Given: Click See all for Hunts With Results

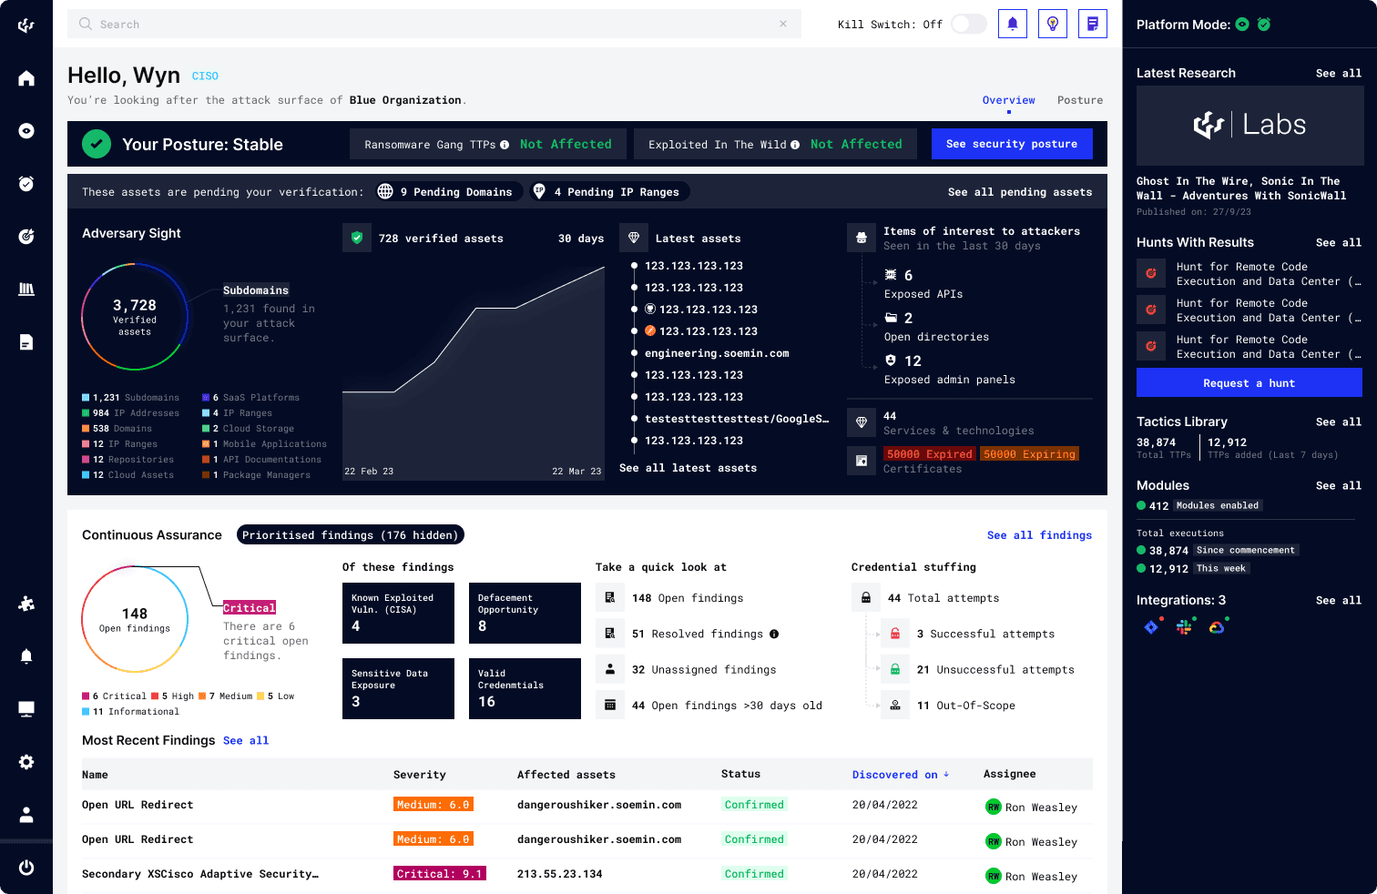Looking at the screenshot, I should [x=1339, y=243].
